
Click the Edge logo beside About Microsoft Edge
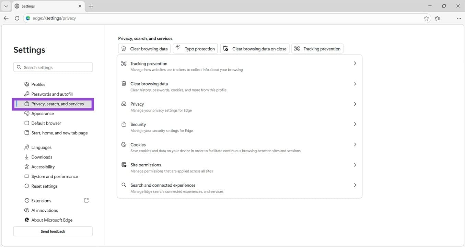(x=26, y=220)
